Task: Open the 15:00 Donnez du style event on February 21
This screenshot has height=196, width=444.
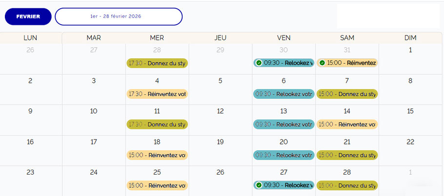Action: click(x=347, y=155)
